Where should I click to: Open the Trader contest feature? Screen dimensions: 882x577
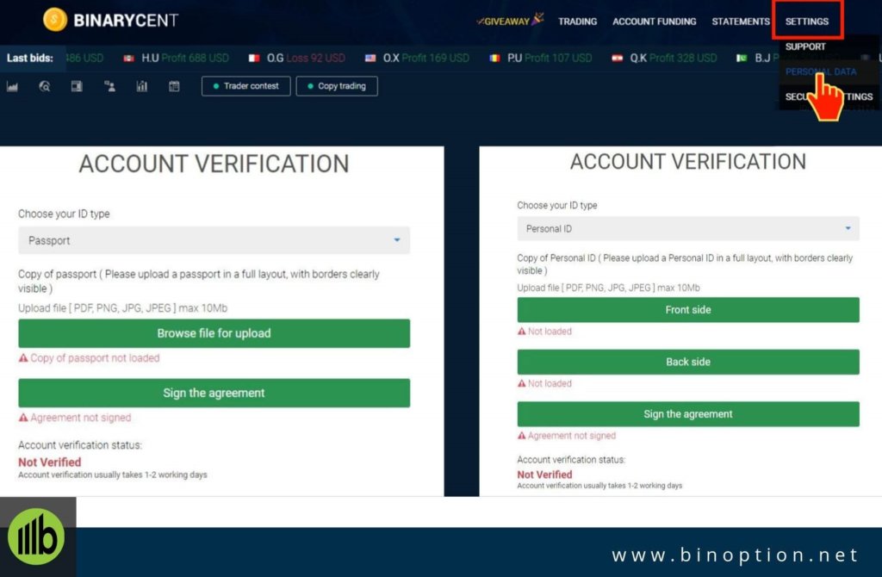pyautogui.click(x=247, y=86)
